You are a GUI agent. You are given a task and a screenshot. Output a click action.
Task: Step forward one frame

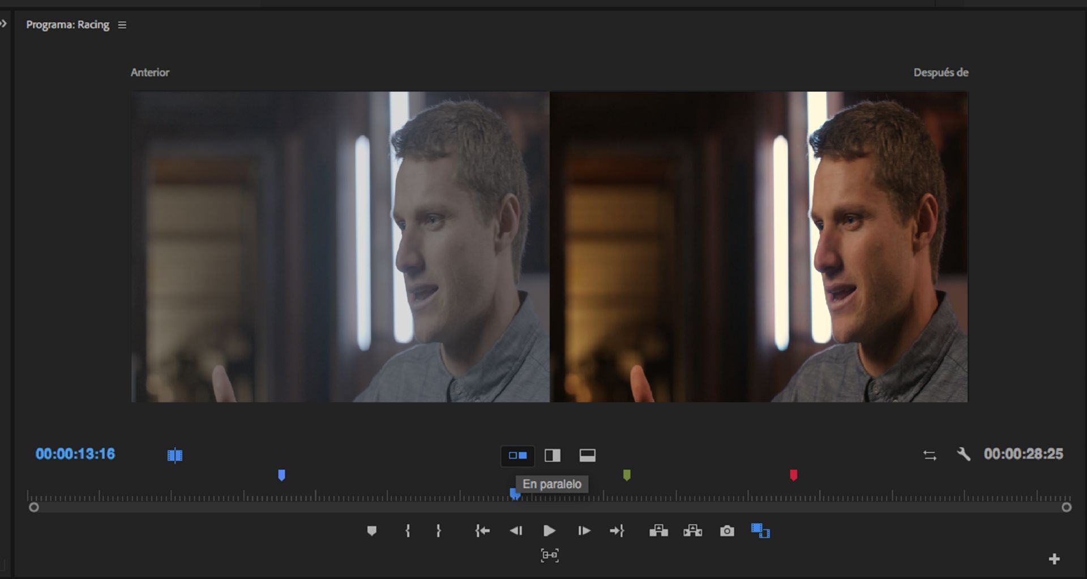(584, 531)
